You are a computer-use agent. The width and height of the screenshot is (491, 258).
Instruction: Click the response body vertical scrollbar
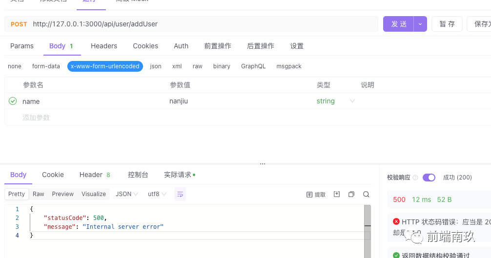click(368, 229)
